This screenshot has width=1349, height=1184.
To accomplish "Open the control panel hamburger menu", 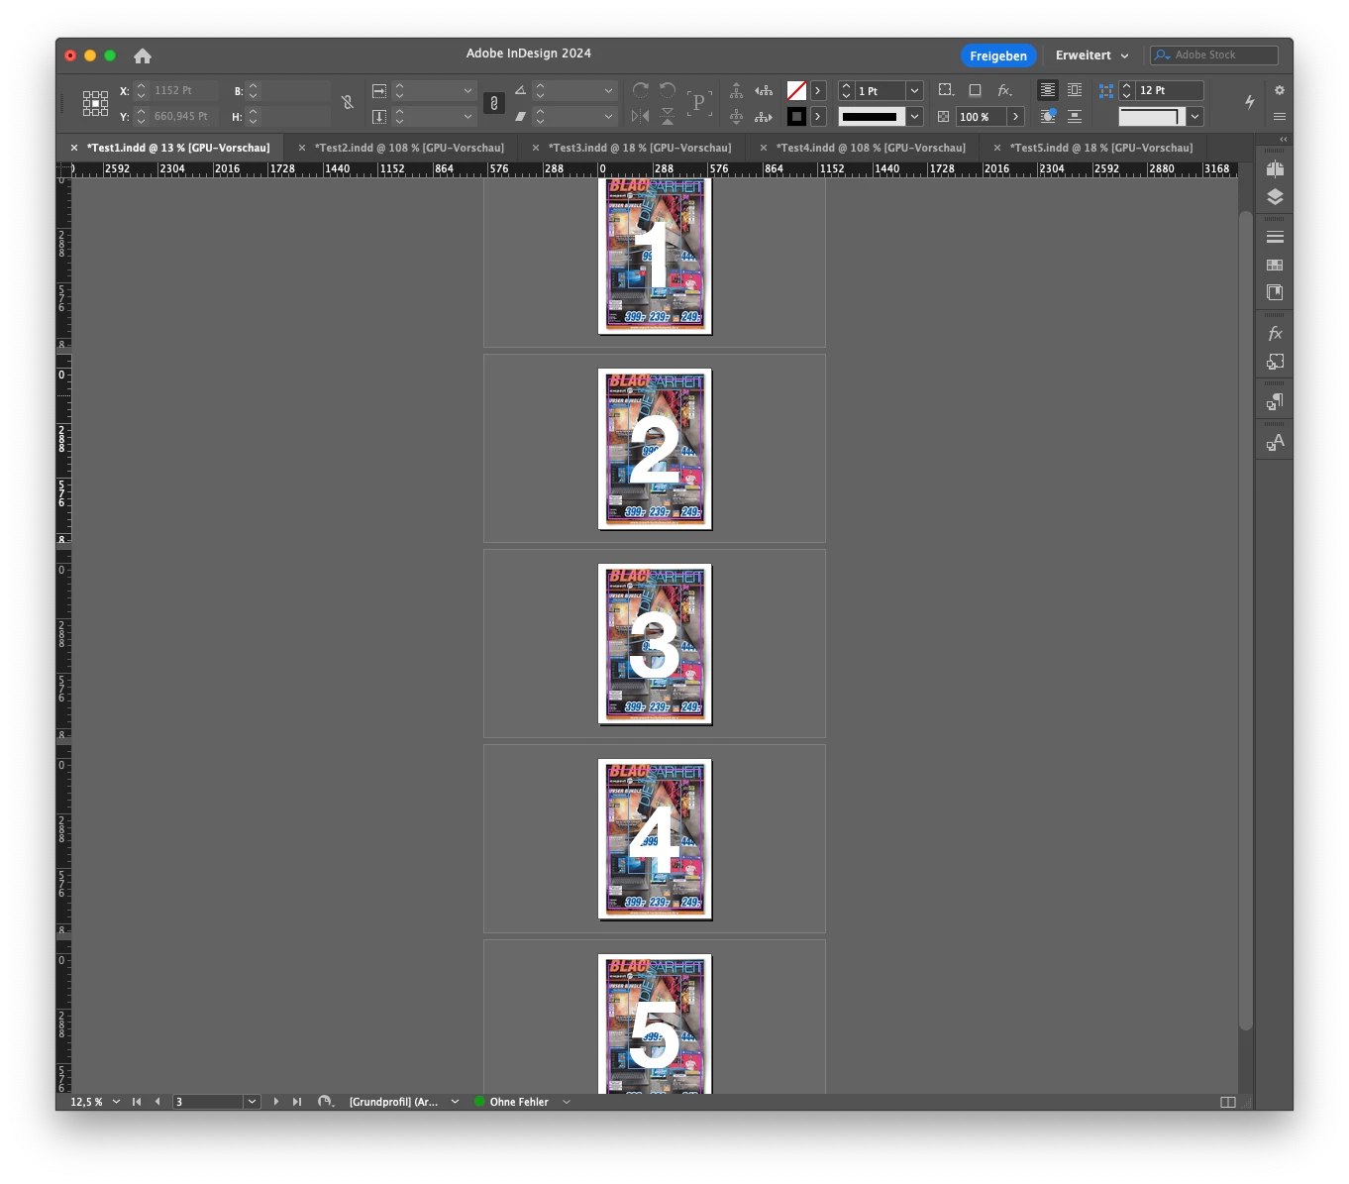I will pyautogui.click(x=1279, y=117).
